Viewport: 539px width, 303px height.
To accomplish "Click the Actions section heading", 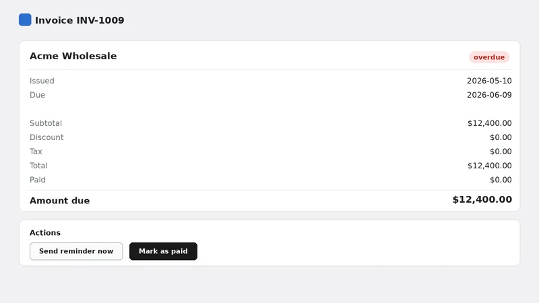I will coord(45,232).
